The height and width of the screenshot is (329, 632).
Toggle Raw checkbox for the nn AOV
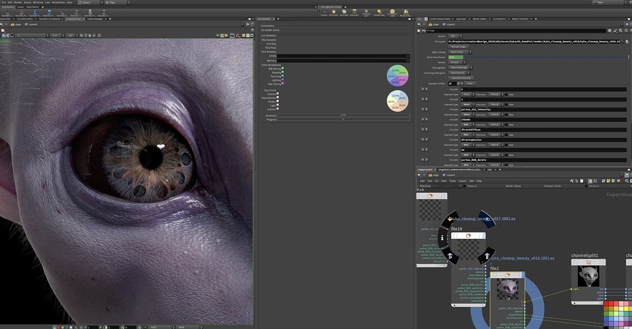[x=506, y=155]
